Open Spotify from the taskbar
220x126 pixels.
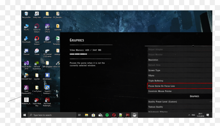click(107, 115)
